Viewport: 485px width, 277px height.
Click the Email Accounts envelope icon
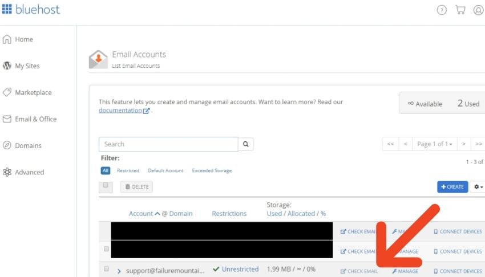(98, 59)
